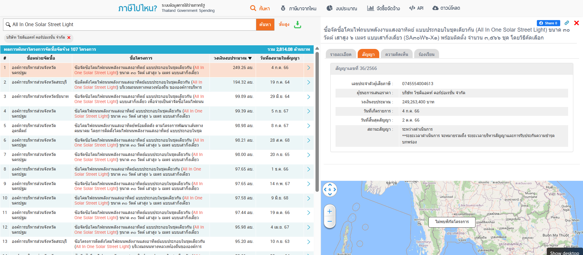Open row 5 Uttaradit project chevron
This screenshot has height=255, width=583.
tap(309, 126)
